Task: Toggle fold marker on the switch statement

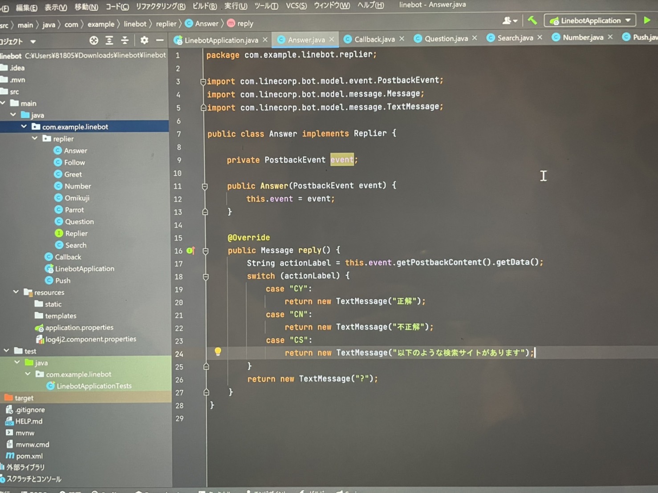Action: coord(206,277)
